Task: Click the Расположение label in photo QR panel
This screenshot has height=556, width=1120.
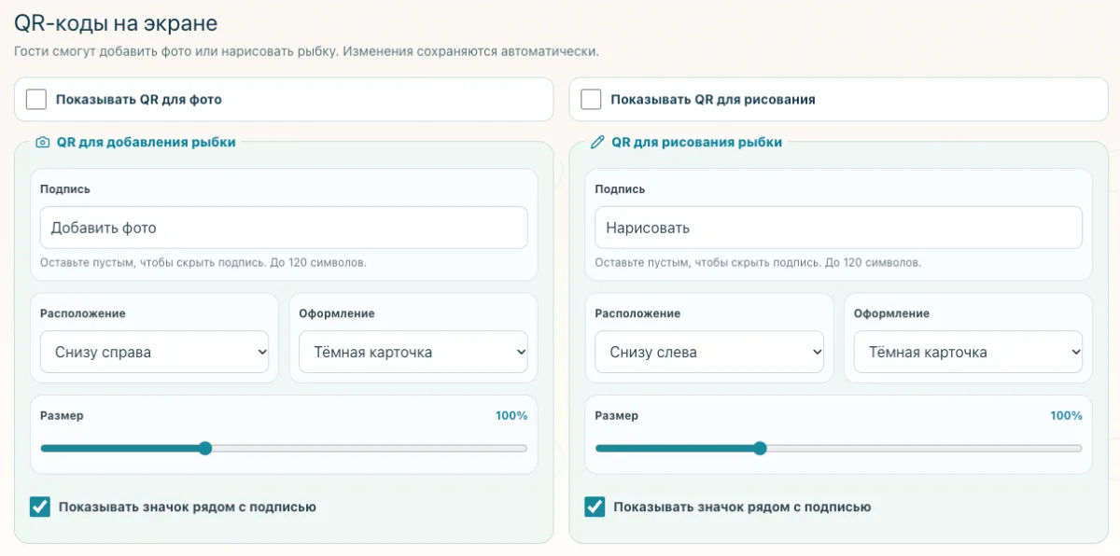Action: point(83,313)
